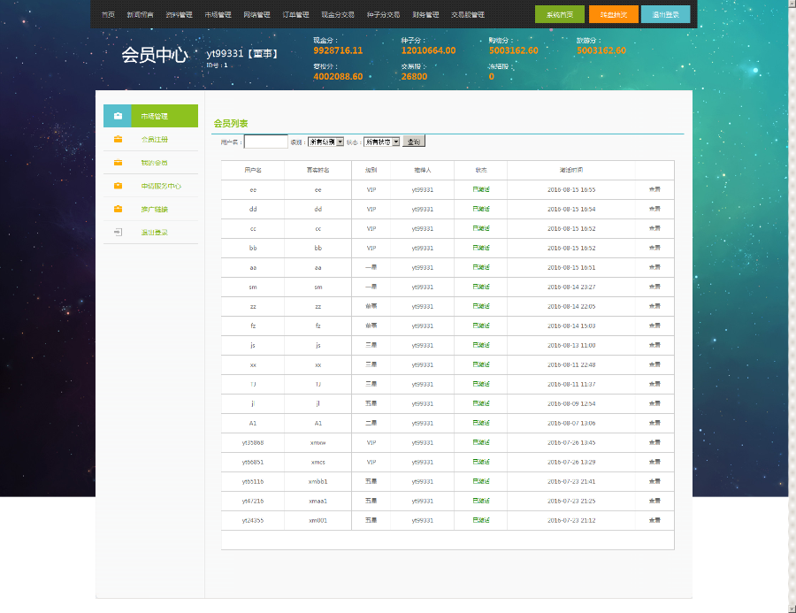Open 首页 in the top navigation
796x613 pixels.
click(108, 15)
